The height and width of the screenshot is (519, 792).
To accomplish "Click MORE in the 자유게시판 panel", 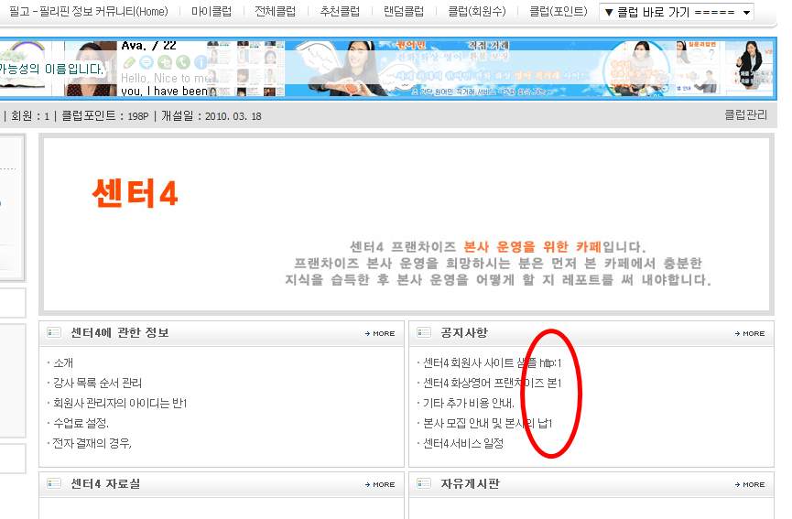I will [x=750, y=484].
